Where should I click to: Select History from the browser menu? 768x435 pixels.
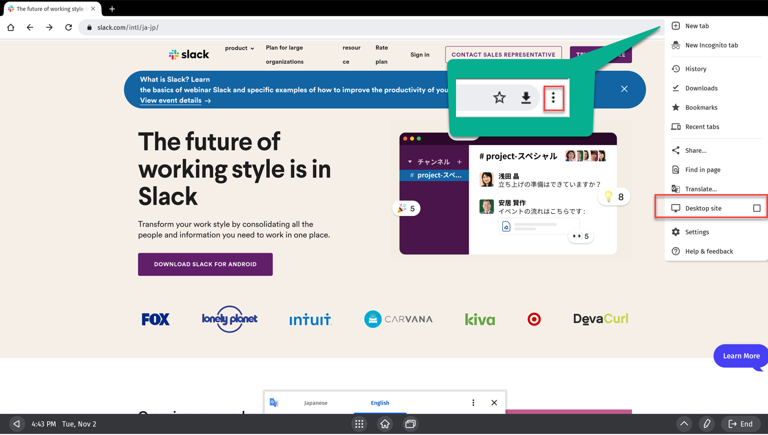(x=695, y=69)
